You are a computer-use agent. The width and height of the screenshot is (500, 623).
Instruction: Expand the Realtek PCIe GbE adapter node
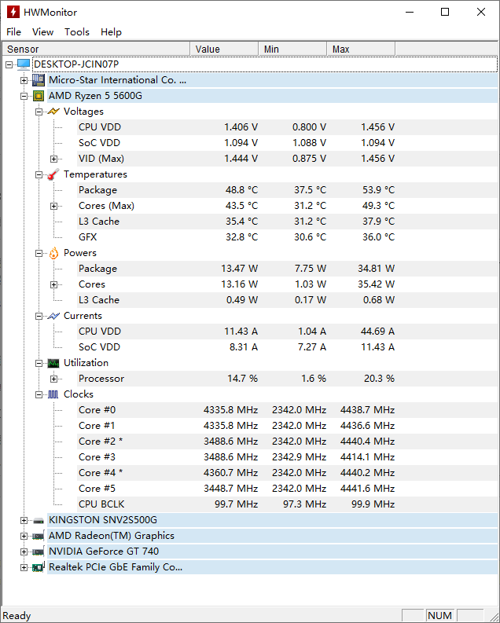(x=24, y=567)
